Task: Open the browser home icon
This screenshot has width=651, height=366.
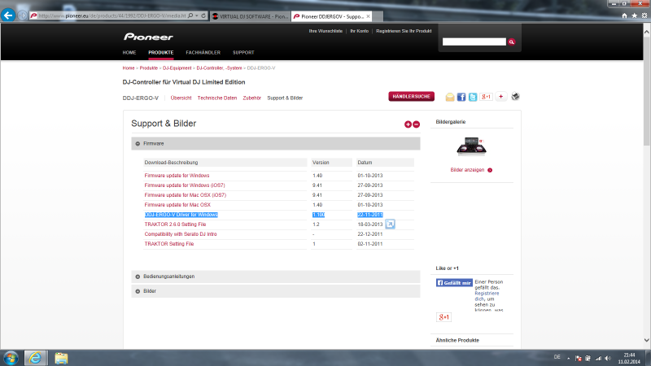Action: 624,15
